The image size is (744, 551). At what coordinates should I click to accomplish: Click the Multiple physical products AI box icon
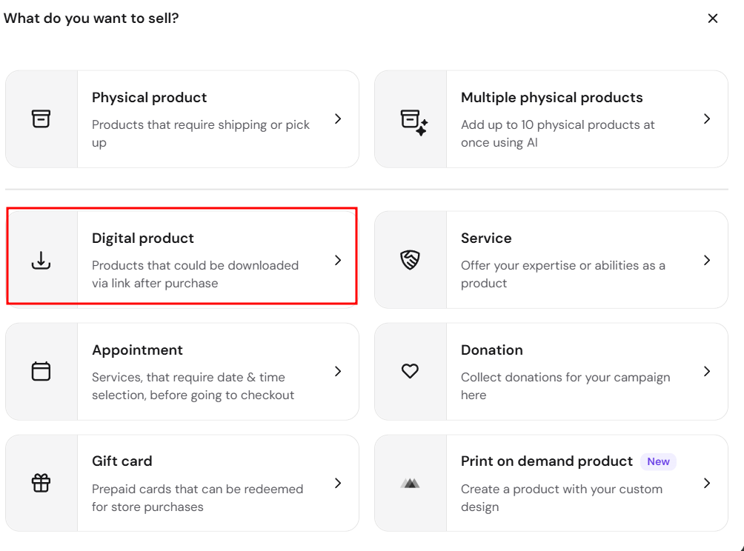point(413,122)
